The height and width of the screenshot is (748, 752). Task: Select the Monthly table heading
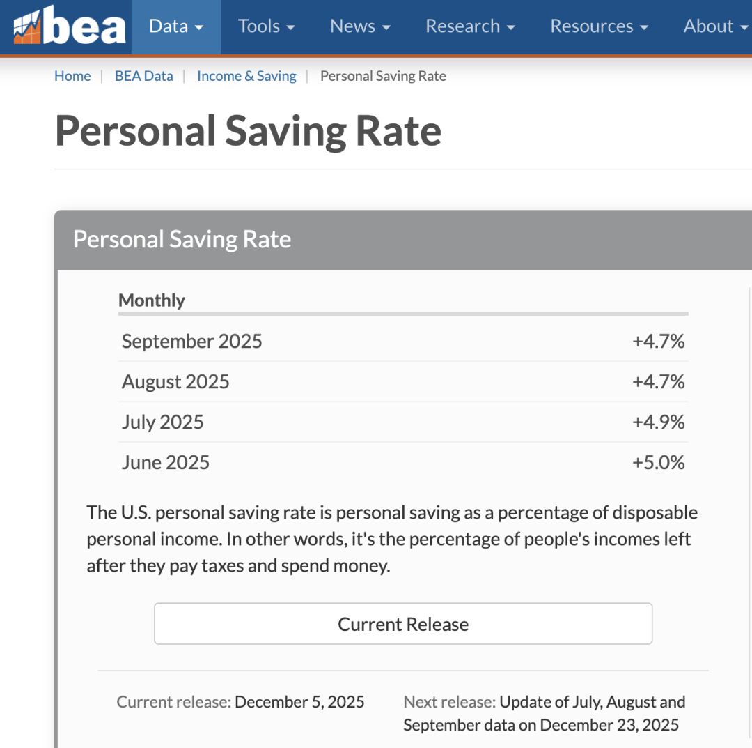[152, 300]
